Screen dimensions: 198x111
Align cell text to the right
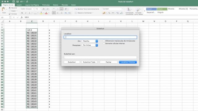62,13
